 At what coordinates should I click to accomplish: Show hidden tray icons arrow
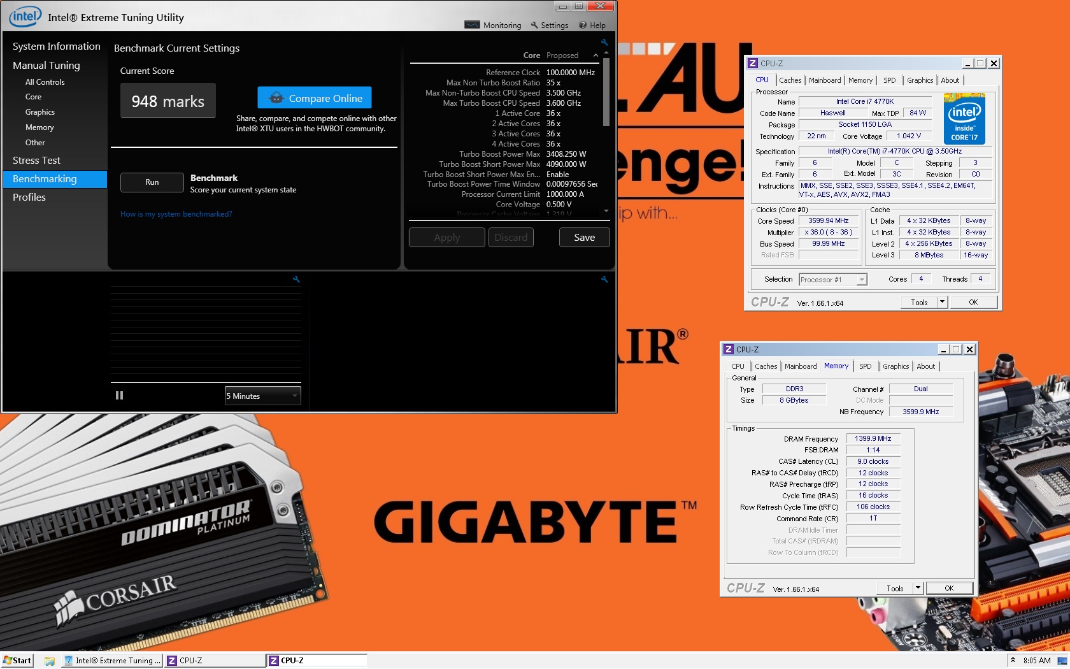click(1013, 661)
